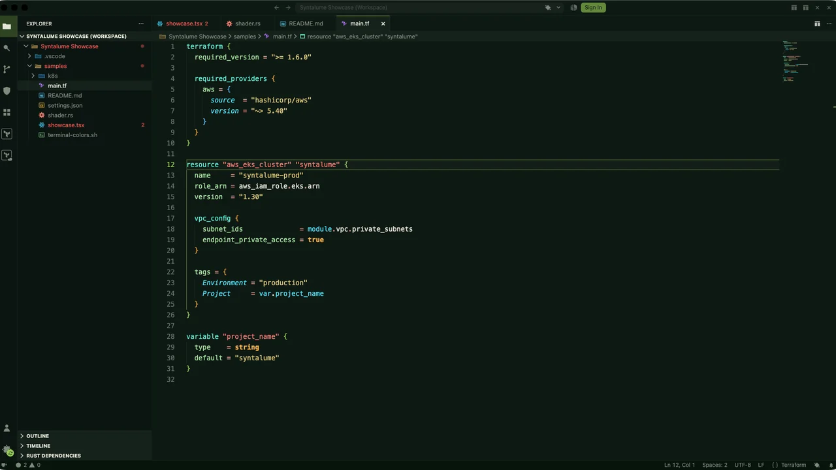Open editor More Actions ellipsis
The image size is (836, 470).
click(828, 23)
